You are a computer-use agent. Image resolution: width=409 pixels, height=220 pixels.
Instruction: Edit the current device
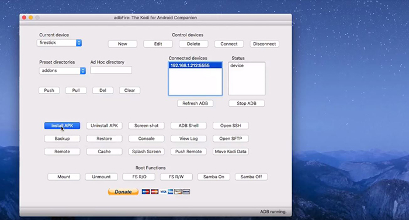(158, 44)
